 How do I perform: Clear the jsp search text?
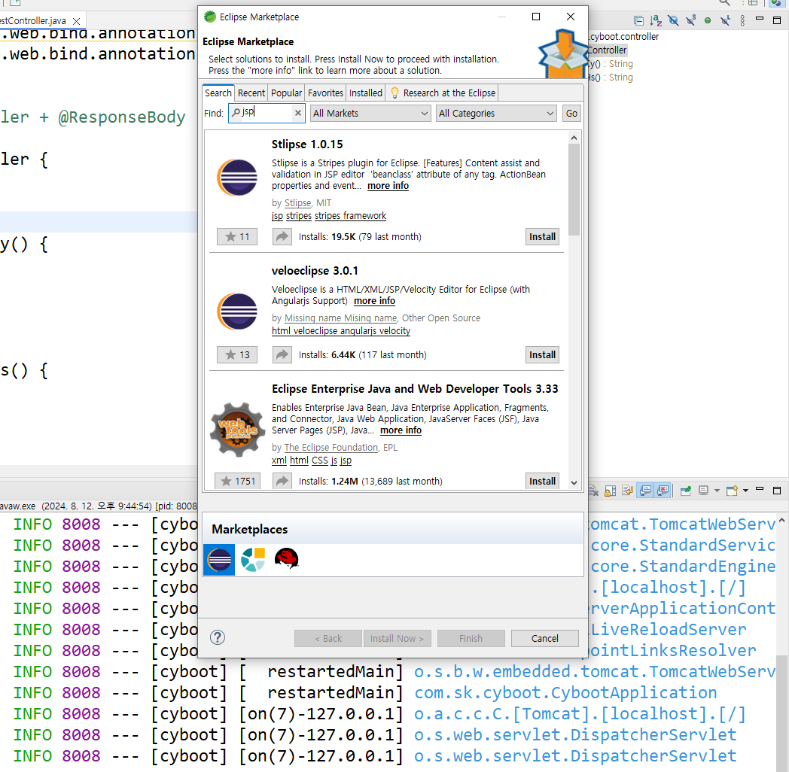point(298,113)
